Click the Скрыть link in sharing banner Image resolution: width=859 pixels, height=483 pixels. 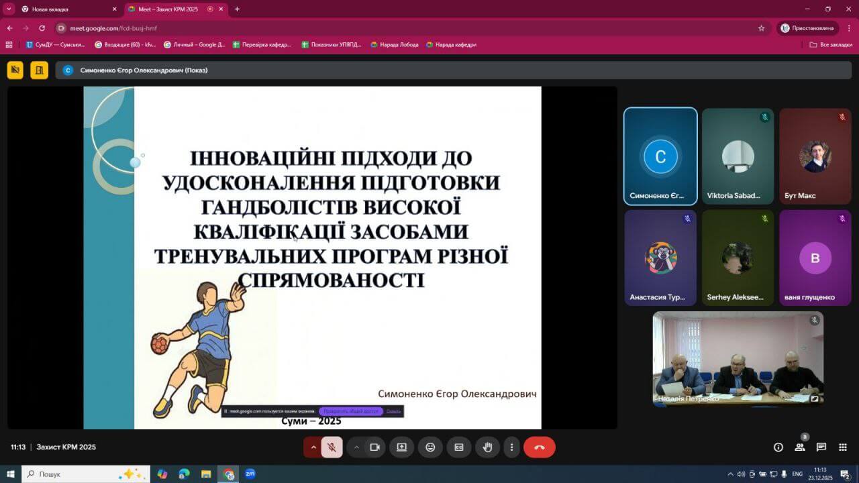393,411
